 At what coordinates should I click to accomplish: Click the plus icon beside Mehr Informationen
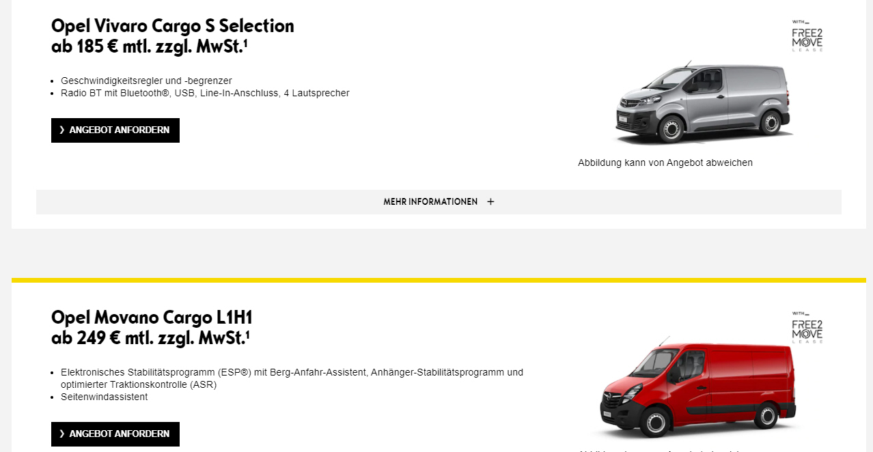pos(490,202)
